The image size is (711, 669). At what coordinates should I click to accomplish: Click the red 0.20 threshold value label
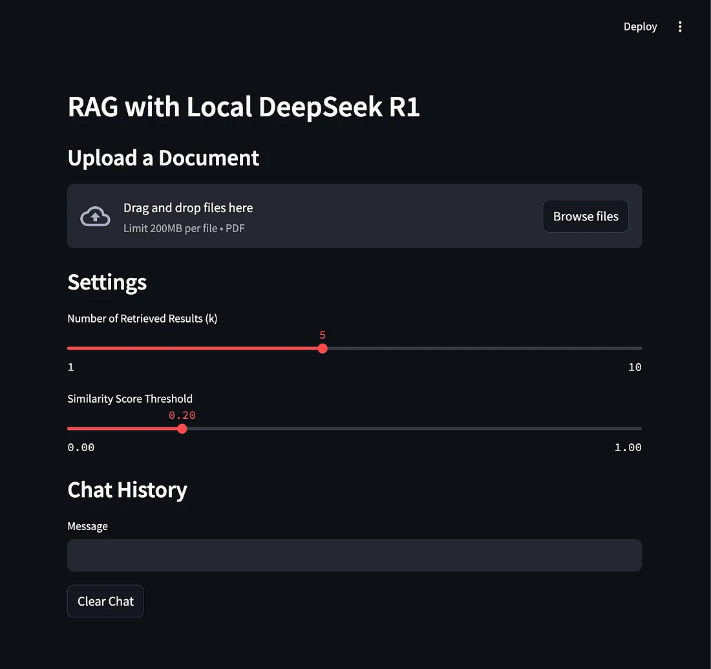point(182,416)
